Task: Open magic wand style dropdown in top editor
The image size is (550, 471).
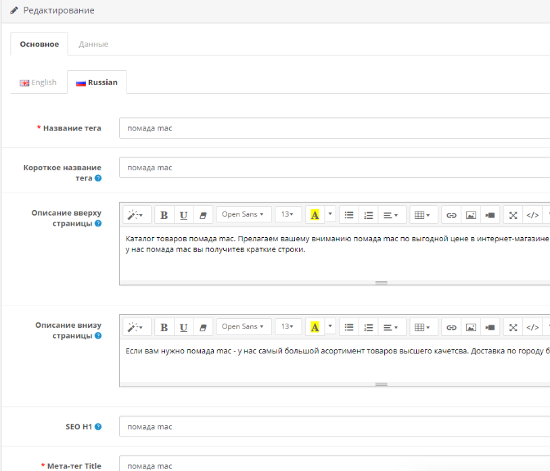Action: point(135,215)
